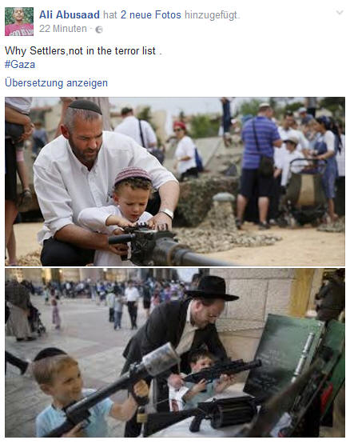Open the top photo of the post
This screenshot has height=444, width=350.
[175, 182]
